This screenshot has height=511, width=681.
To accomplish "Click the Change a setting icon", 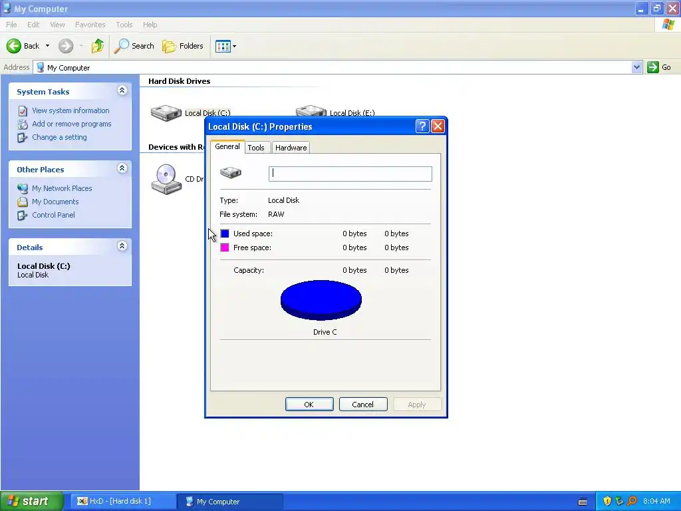I will pyautogui.click(x=23, y=138).
